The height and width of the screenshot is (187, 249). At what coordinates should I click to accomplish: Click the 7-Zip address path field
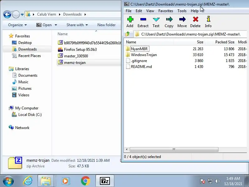(190, 34)
